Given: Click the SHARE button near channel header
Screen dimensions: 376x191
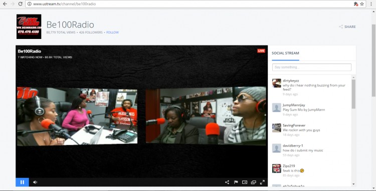Looking at the screenshot, I should point(347,27).
